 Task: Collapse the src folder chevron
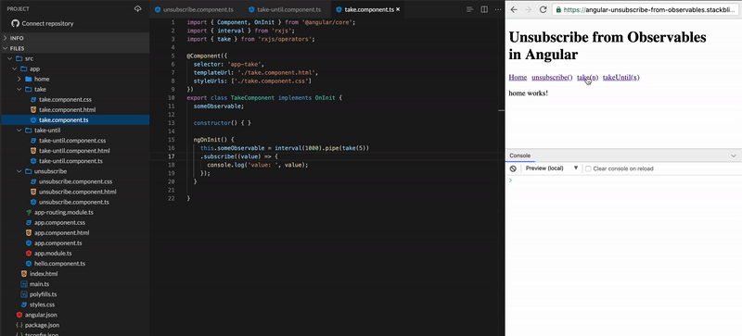(x=10, y=58)
